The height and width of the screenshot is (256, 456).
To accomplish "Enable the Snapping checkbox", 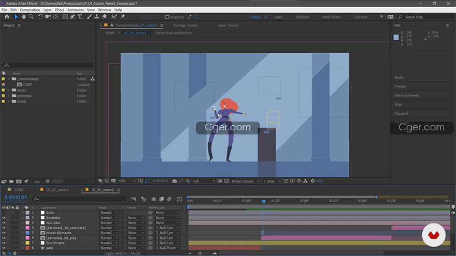I will tap(167, 17).
